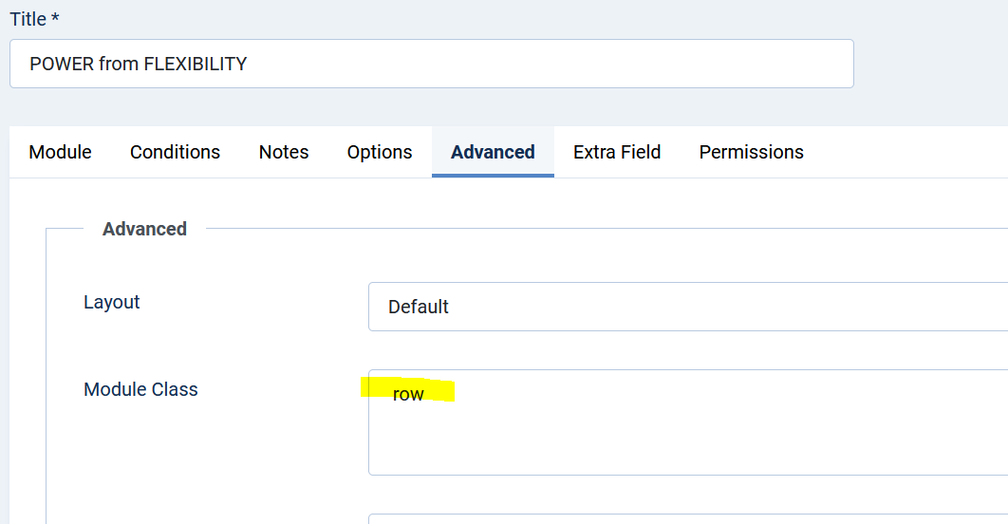The width and height of the screenshot is (1008, 524).
Task: Click the required asterisk beside Title
Action: coord(56,18)
